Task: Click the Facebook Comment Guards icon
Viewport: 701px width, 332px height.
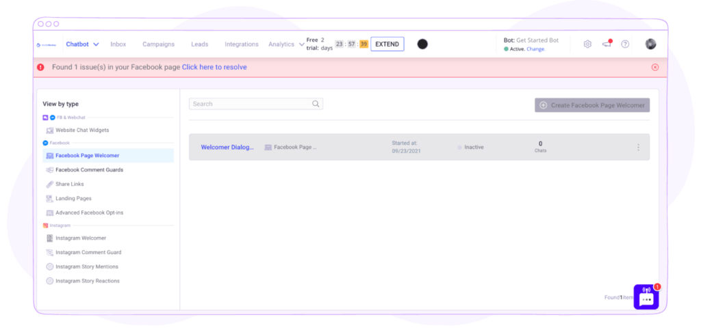Action: (49, 169)
